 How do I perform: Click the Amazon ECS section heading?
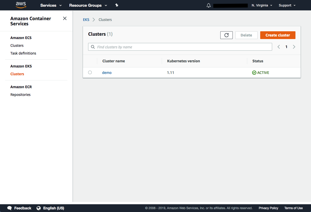pyautogui.click(x=21, y=38)
